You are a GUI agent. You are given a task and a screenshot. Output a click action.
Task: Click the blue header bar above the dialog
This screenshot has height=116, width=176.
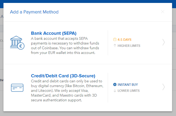88,1
